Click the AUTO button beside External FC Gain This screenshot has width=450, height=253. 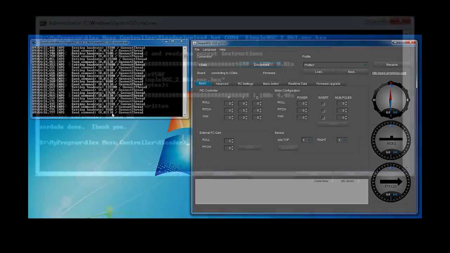249,148
